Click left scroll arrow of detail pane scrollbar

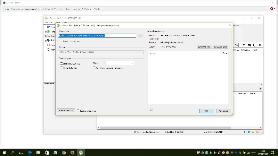(x=98, y=128)
